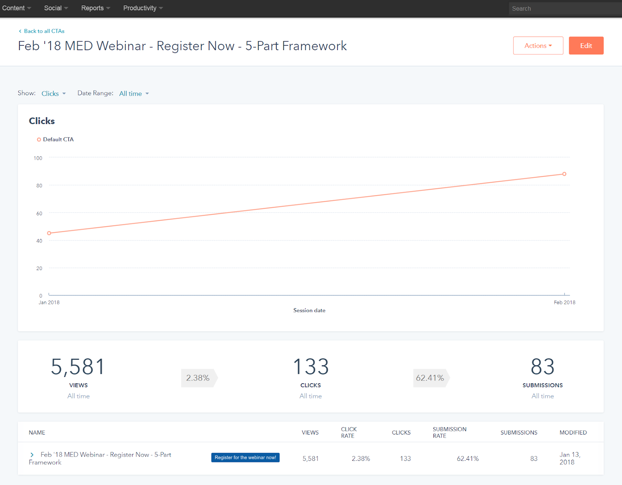Open the Actions dropdown button
The image size is (622, 485).
coord(538,45)
